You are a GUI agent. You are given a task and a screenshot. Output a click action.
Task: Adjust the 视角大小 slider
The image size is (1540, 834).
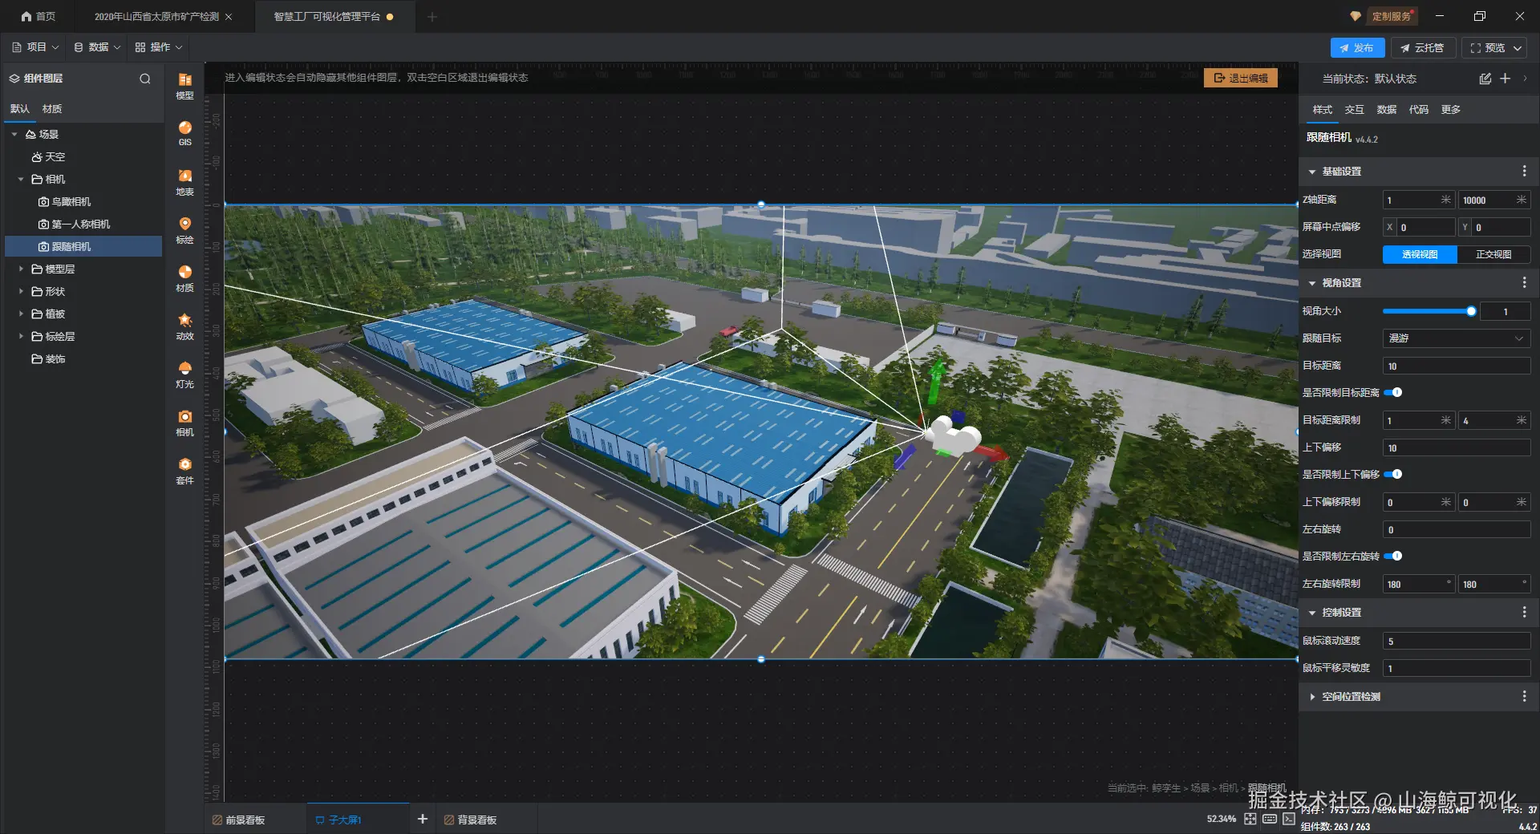tap(1428, 311)
